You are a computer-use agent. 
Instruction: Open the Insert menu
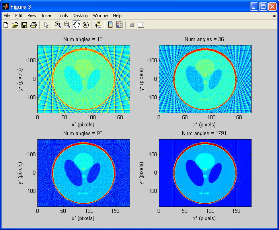pos(47,16)
